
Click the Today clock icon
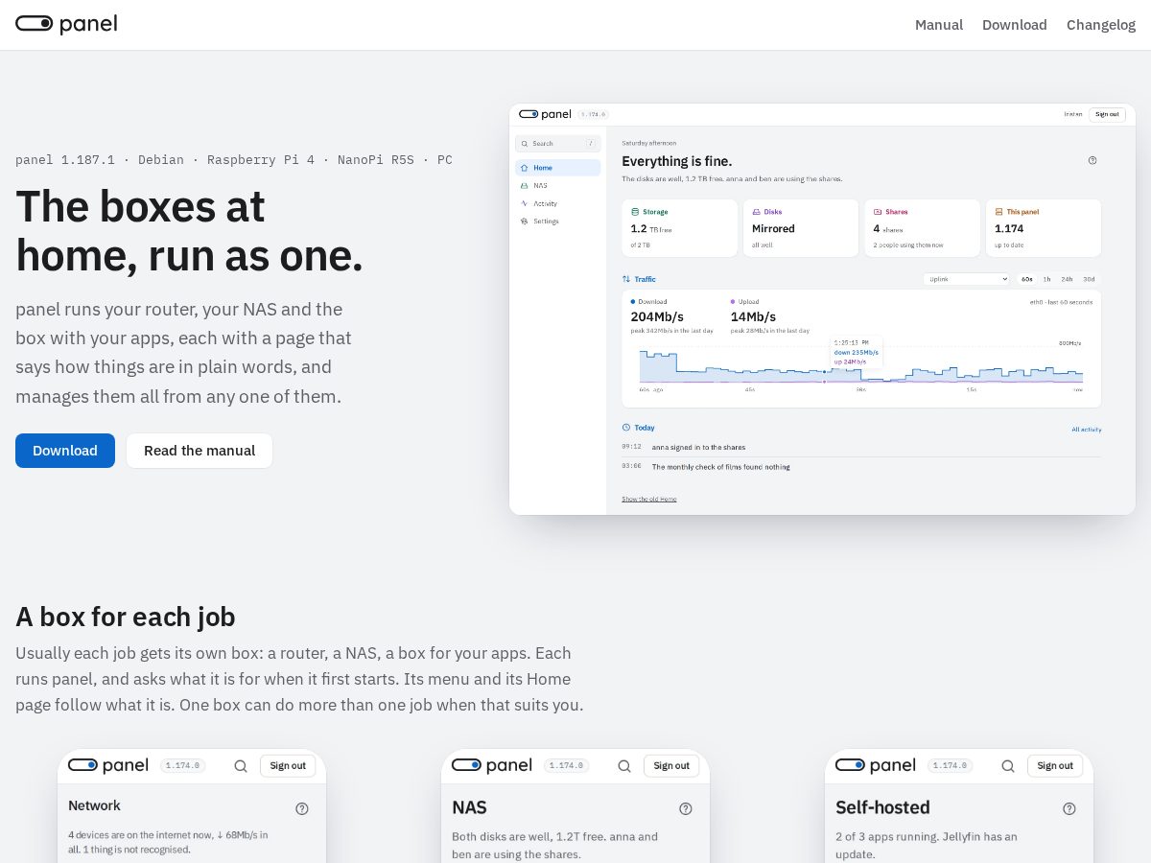point(626,428)
